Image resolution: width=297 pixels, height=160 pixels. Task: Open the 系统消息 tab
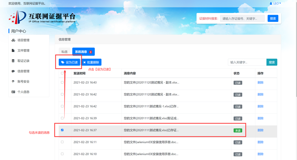pos(83,52)
